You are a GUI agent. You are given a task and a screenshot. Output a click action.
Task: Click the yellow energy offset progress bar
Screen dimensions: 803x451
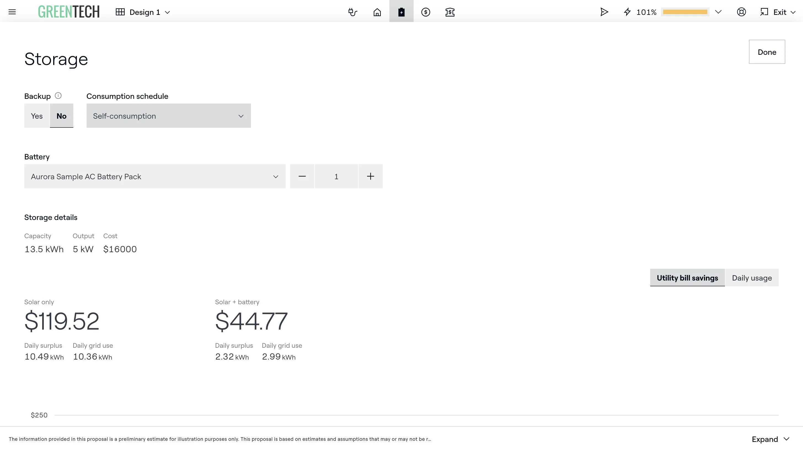point(685,12)
